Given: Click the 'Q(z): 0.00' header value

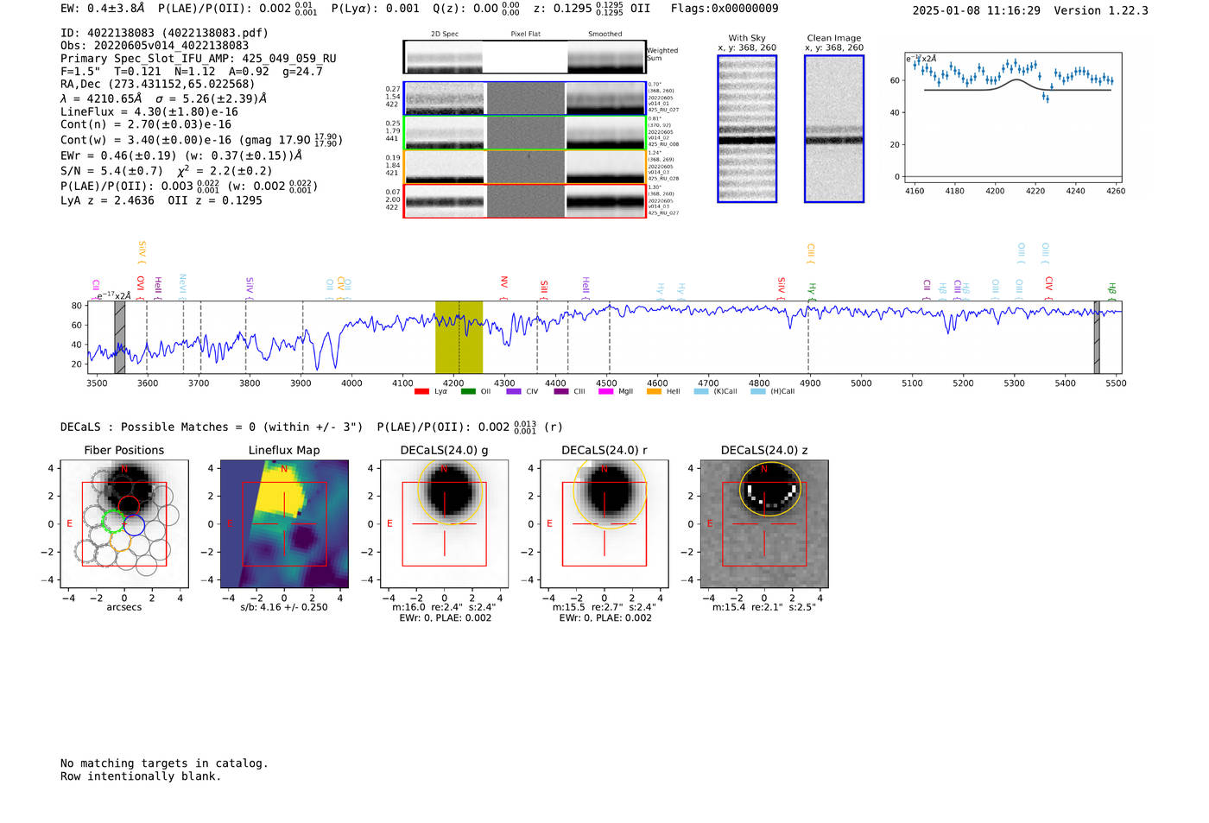Looking at the screenshot, I should tap(477, 9).
